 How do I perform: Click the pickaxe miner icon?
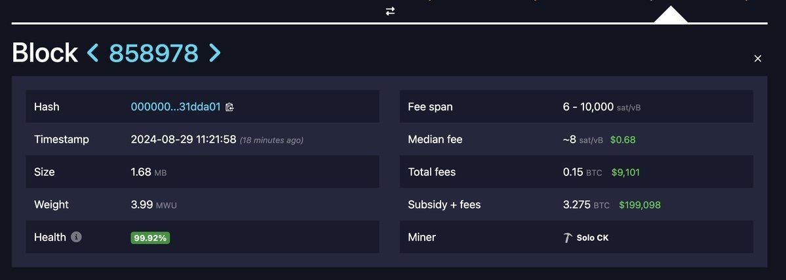click(x=568, y=237)
